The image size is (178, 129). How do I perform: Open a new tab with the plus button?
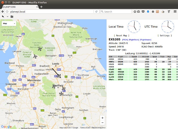pos(41,7)
